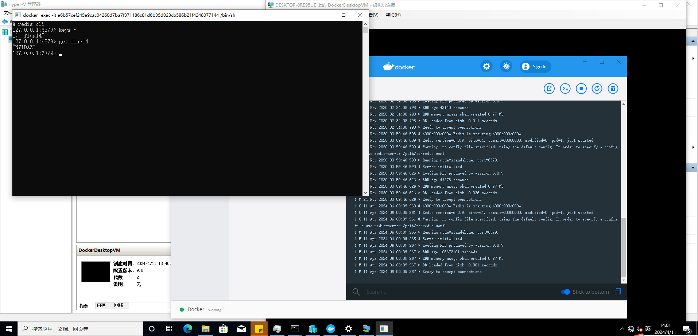Open Docker Desktop from the taskbar
Image resolution: width=698 pixels, height=336 pixels.
[331, 329]
